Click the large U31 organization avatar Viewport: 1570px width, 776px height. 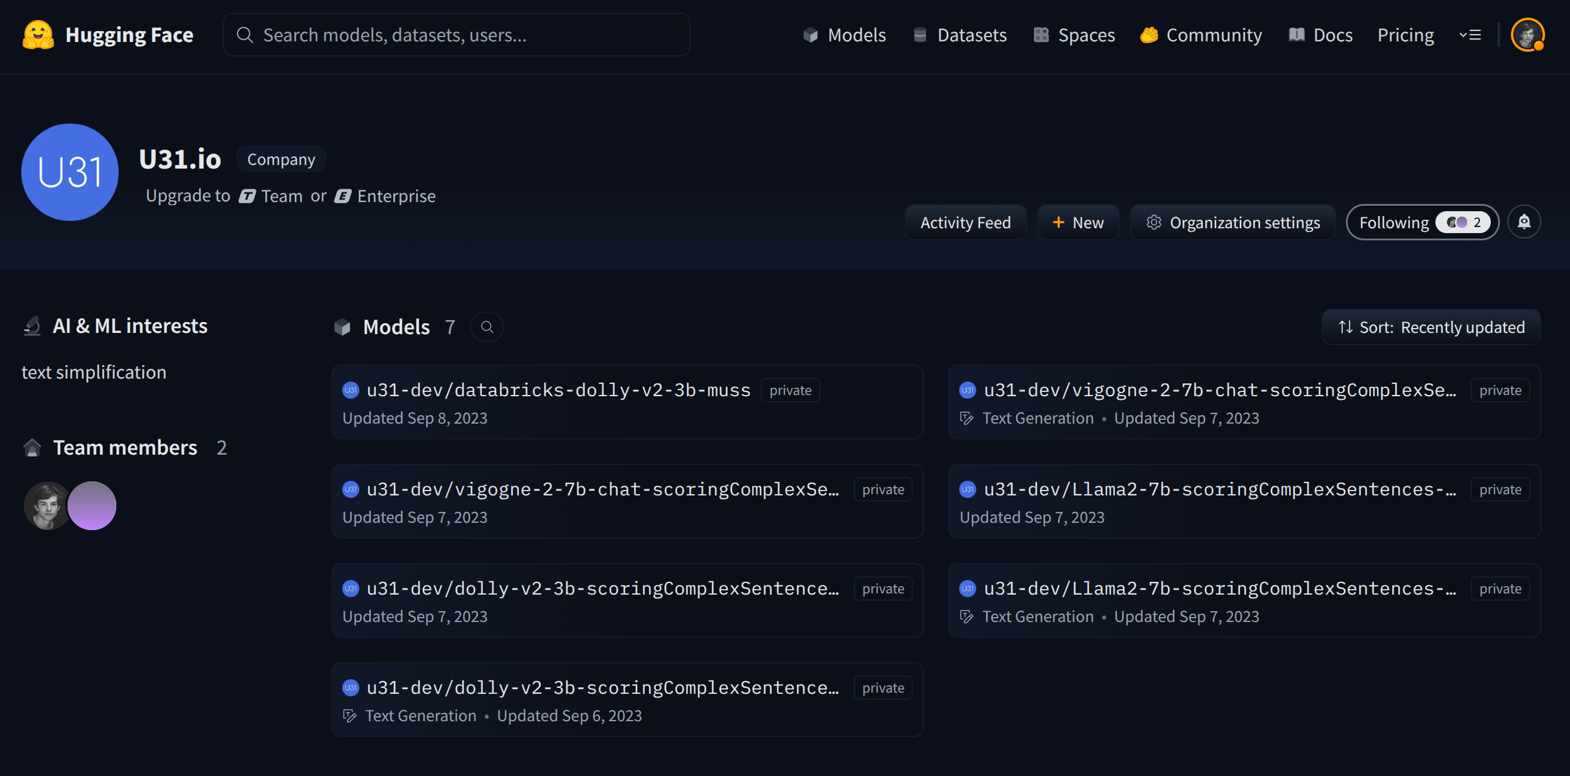[x=69, y=172]
